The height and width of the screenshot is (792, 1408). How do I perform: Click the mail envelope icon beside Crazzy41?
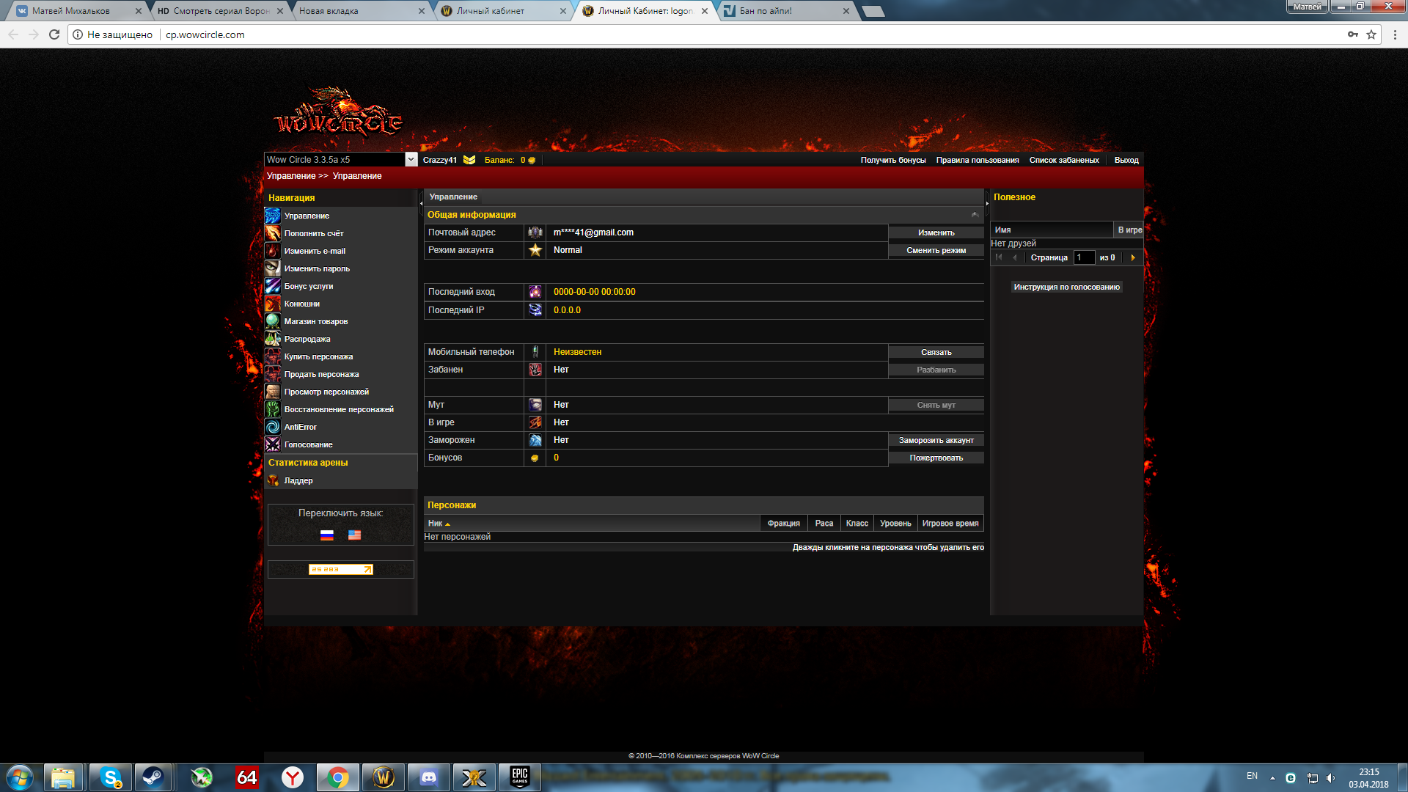(469, 160)
